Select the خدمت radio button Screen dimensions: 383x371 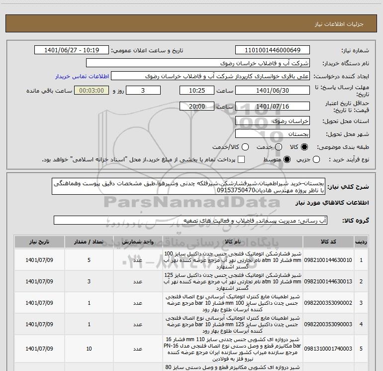pos(279,147)
